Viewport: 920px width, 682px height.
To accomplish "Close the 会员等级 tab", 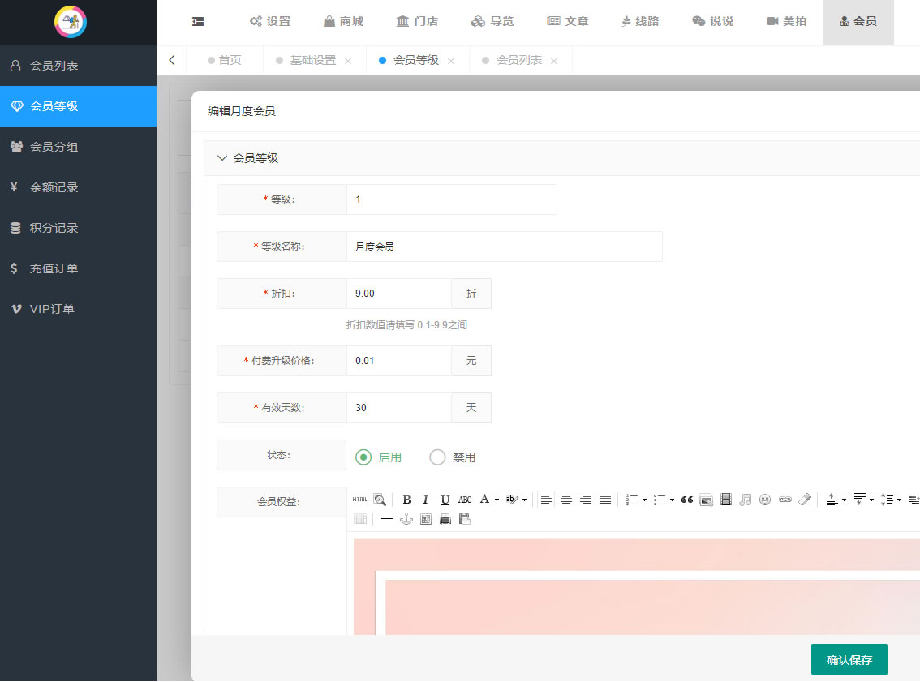I will tap(450, 61).
